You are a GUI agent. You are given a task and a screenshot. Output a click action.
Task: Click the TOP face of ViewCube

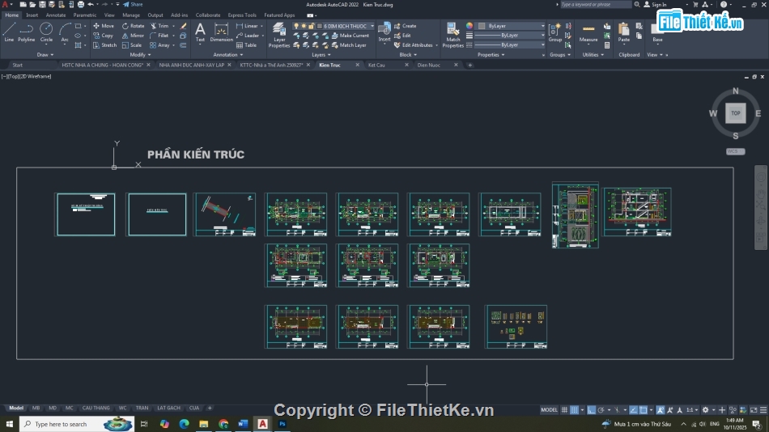point(735,113)
